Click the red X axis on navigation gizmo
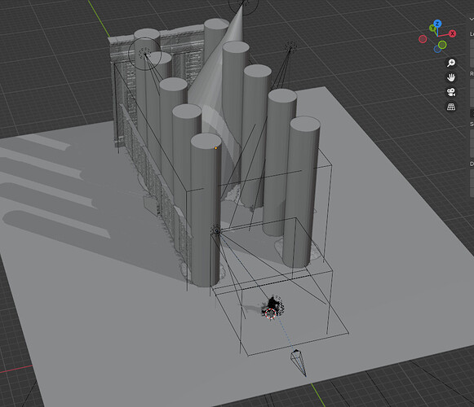The width and height of the screenshot is (474, 407). coord(452,33)
